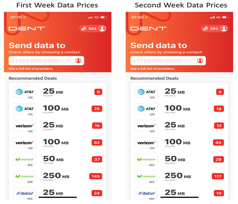Open the full list of providers link in Second Week screen
This screenshot has width=238, height=204.
pyautogui.click(x=153, y=69)
